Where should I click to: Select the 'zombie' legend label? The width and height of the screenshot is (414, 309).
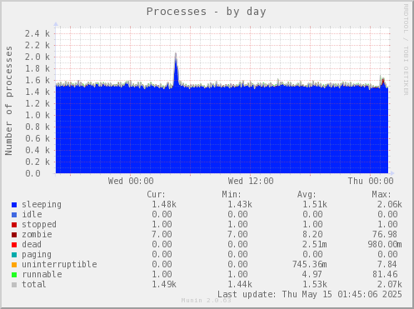[37, 234]
